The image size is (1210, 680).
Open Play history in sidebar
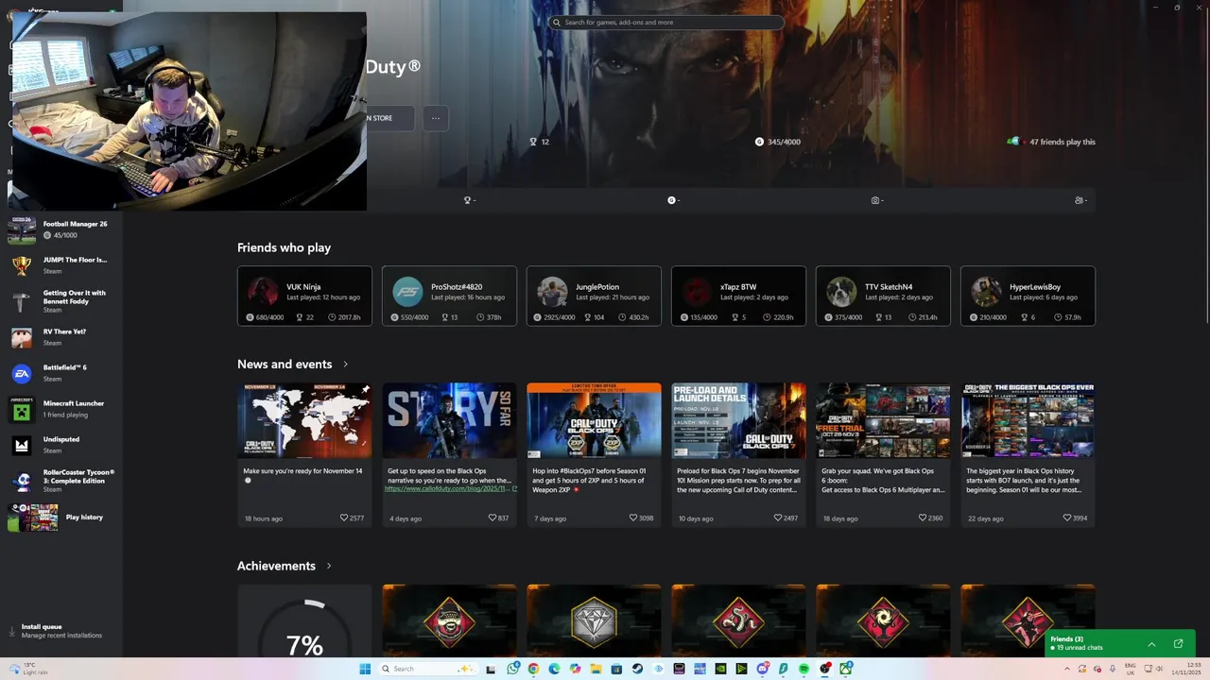coord(61,518)
